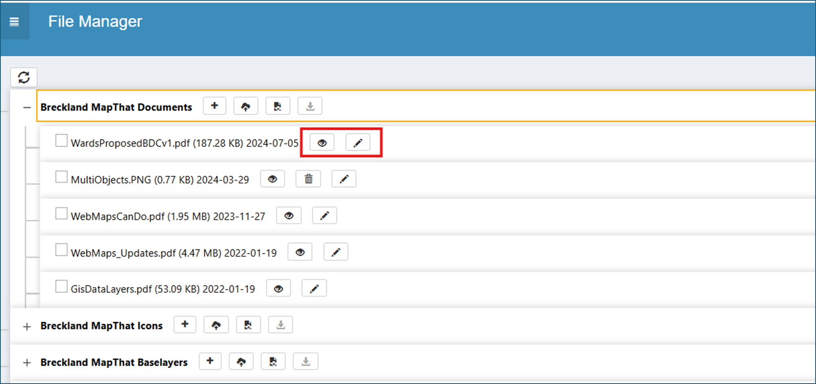The width and height of the screenshot is (816, 384).
Task: View WebMaps_Updates.pdf using the eye icon
Action: click(x=300, y=252)
